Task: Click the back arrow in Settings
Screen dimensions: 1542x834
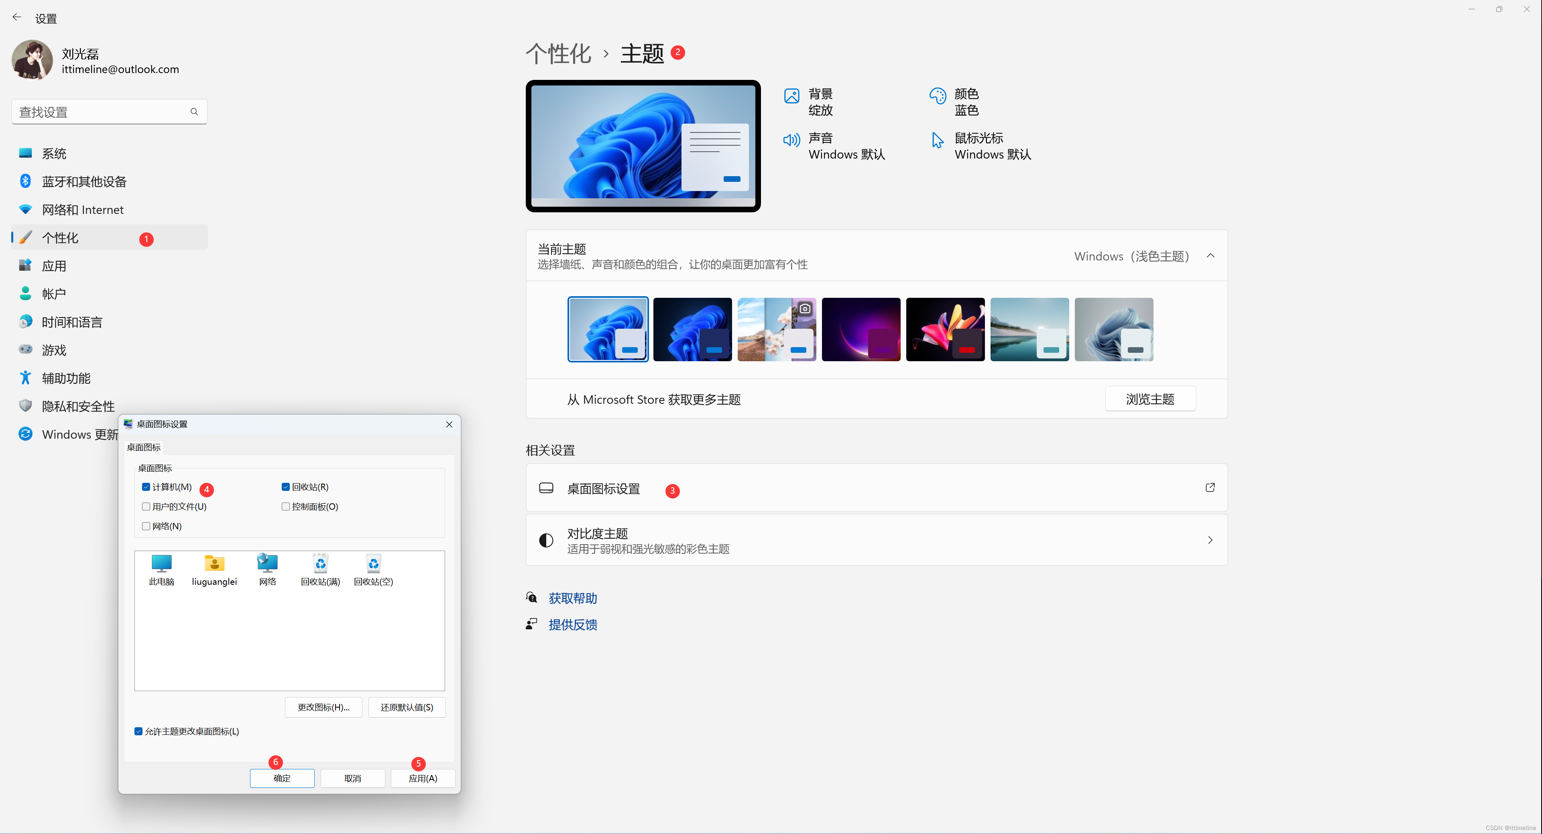Action: point(17,18)
